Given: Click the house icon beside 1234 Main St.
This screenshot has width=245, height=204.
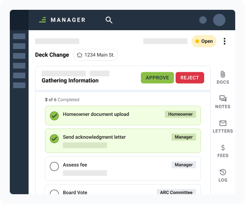Looking at the screenshot, I should point(80,55).
